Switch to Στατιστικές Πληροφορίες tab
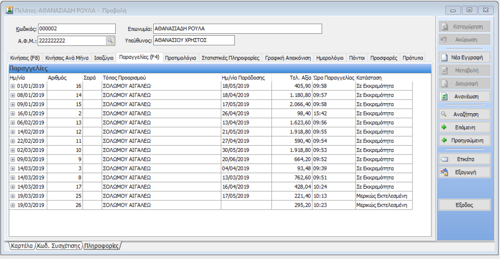 pos(230,58)
